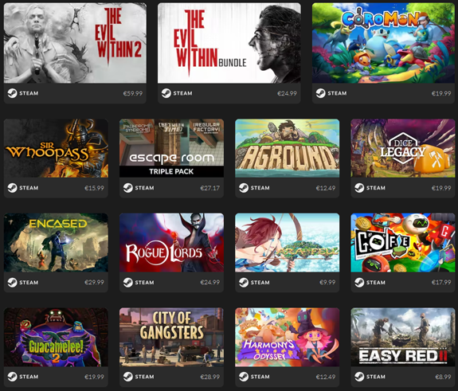Click the Steam logo below Sir Whoopass
The width and height of the screenshot is (458, 391).
coord(12,188)
